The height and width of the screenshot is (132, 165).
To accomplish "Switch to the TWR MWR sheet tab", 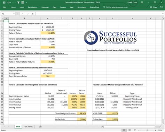I will click(28, 126).
